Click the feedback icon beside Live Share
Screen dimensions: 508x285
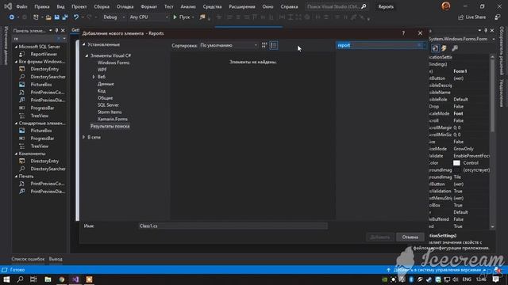[498, 17]
